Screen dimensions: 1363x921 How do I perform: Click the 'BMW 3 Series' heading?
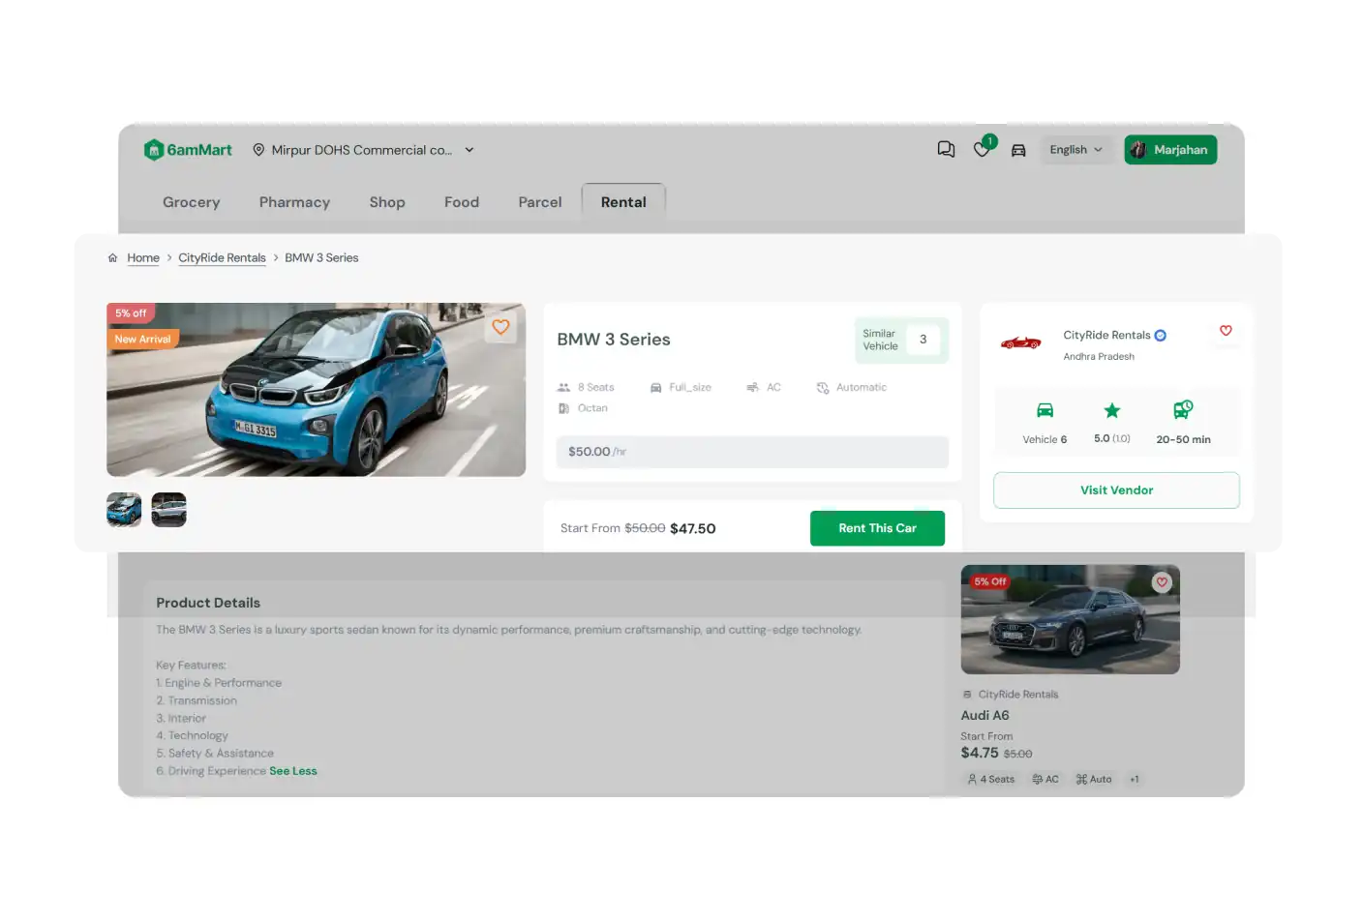614,340
